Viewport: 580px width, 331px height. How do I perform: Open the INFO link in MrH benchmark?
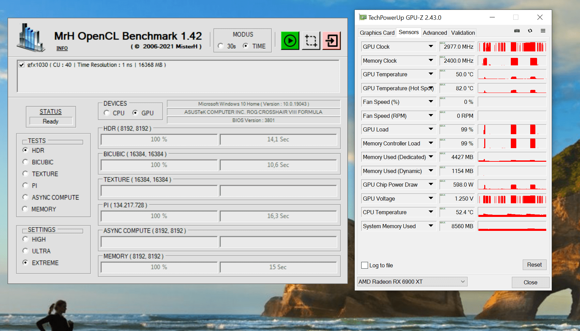[x=62, y=48]
